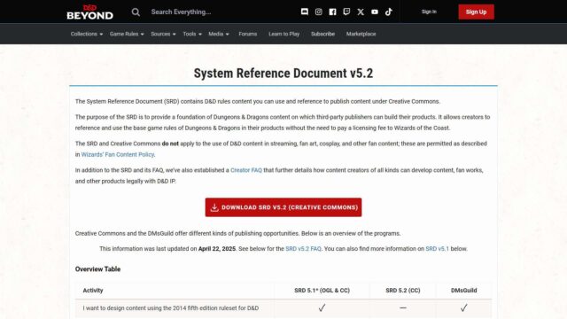
Task: Open the TikTok icon link
Action: 389,12
